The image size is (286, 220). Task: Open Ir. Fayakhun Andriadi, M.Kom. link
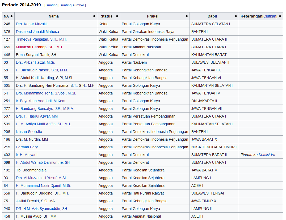[41, 101]
